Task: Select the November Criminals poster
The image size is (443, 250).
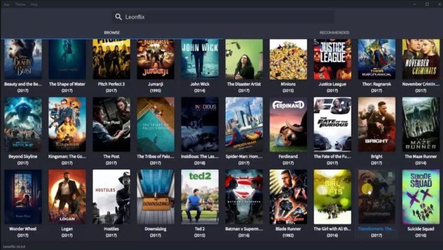Action: click(421, 59)
